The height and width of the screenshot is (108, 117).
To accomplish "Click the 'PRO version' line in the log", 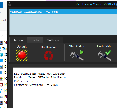I will 24,81.
